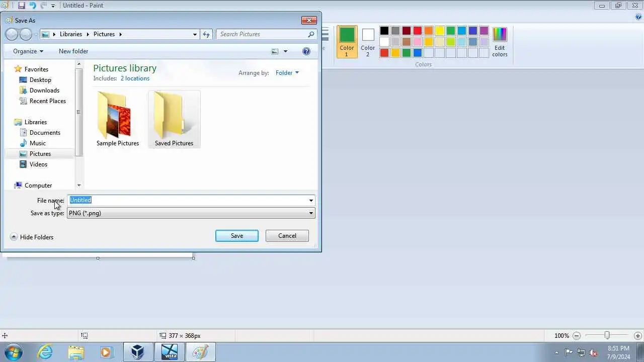Click the Action Center flag icon
The height and width of the screenshot is (362, 644).
click(x=569, y=352)
